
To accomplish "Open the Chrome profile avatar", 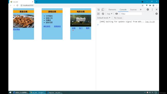I will tap(153, 5).
